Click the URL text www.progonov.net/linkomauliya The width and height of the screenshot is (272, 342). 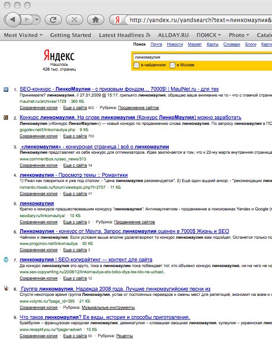(49, 244)
